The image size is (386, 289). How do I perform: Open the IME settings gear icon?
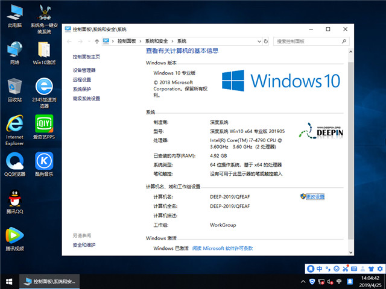pyautogui.click(x=380, y=269)
